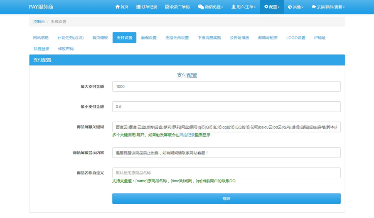This screenshot has width=374, height=218.
Task: Go to the 修改密码 tab
Action: (66, 49)
